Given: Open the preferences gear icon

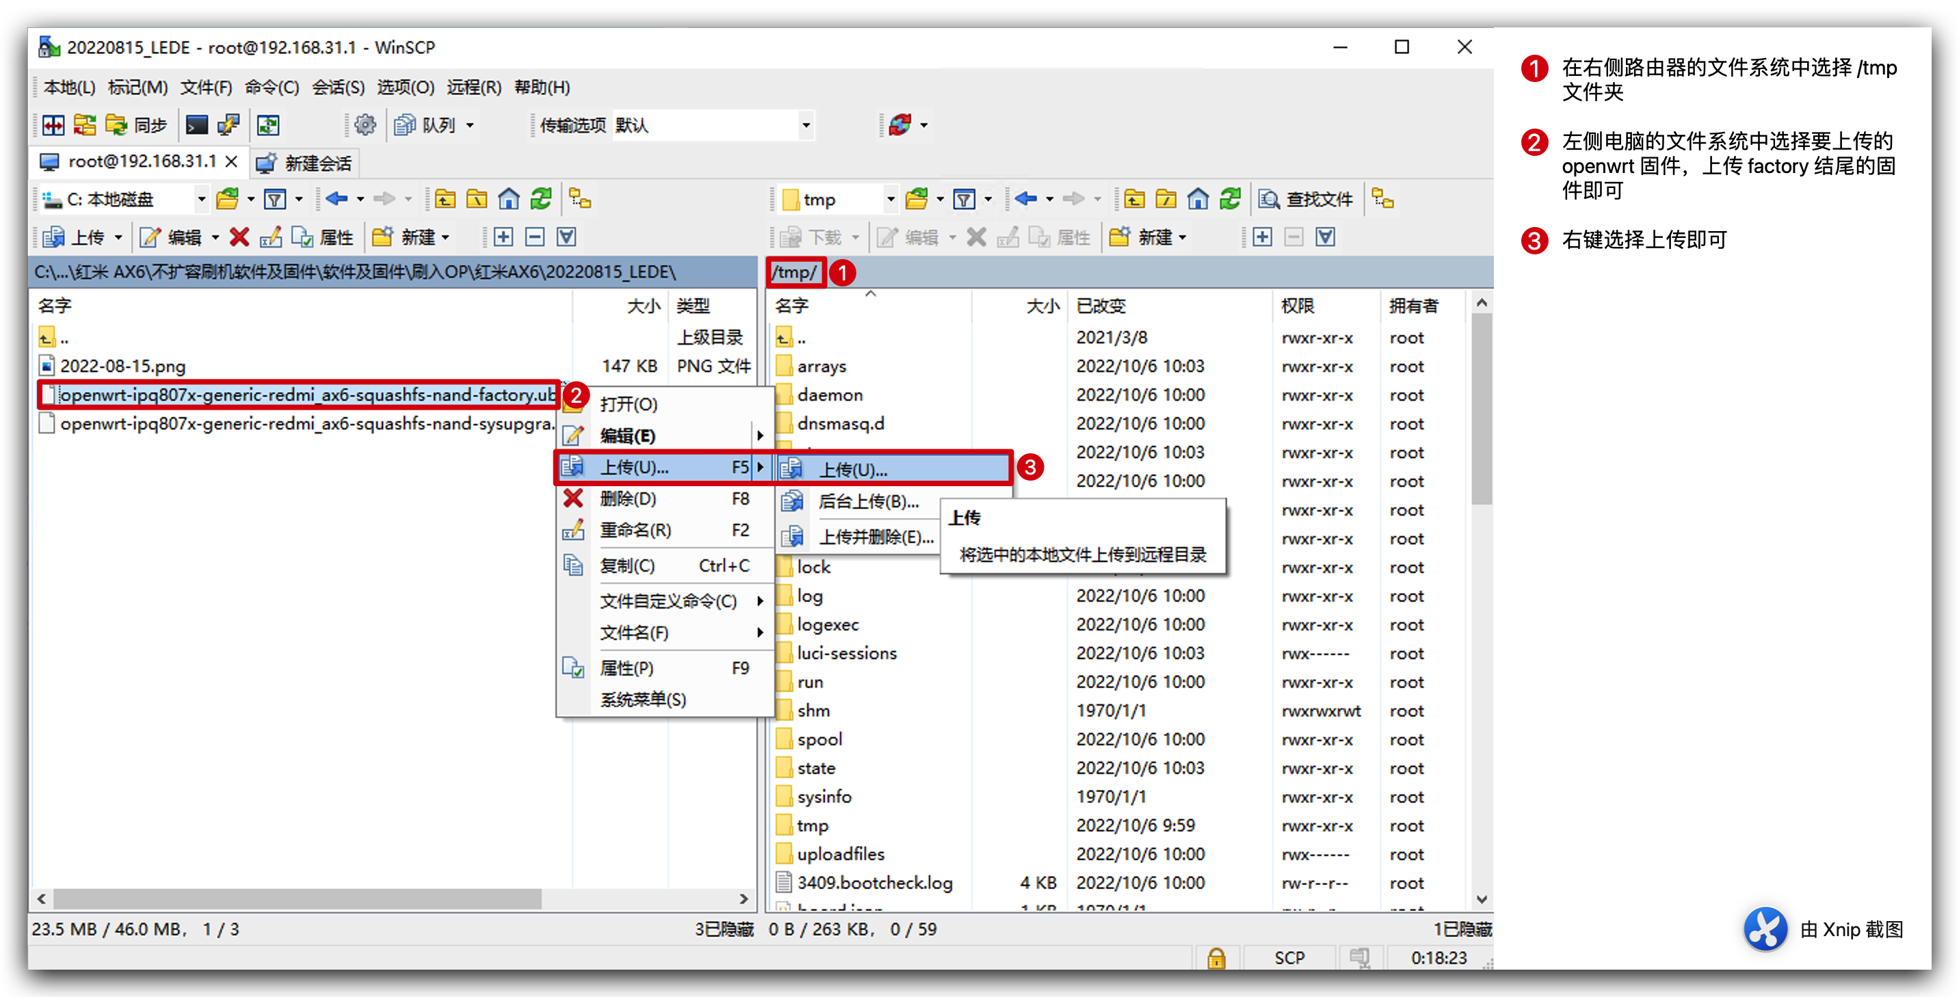Looking at the screenshot, I should click(365, 124).
